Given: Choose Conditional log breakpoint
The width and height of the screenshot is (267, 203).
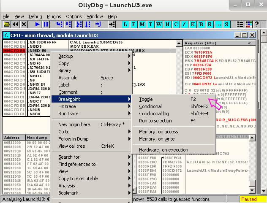Looking at the screenshot, I should pos(174,114).
